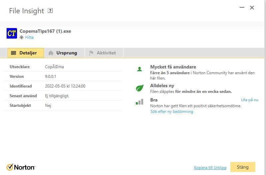This screenshot has width=266, height=175.
Task: Click the green user icon for Mycket få användare
Action: 140,69
